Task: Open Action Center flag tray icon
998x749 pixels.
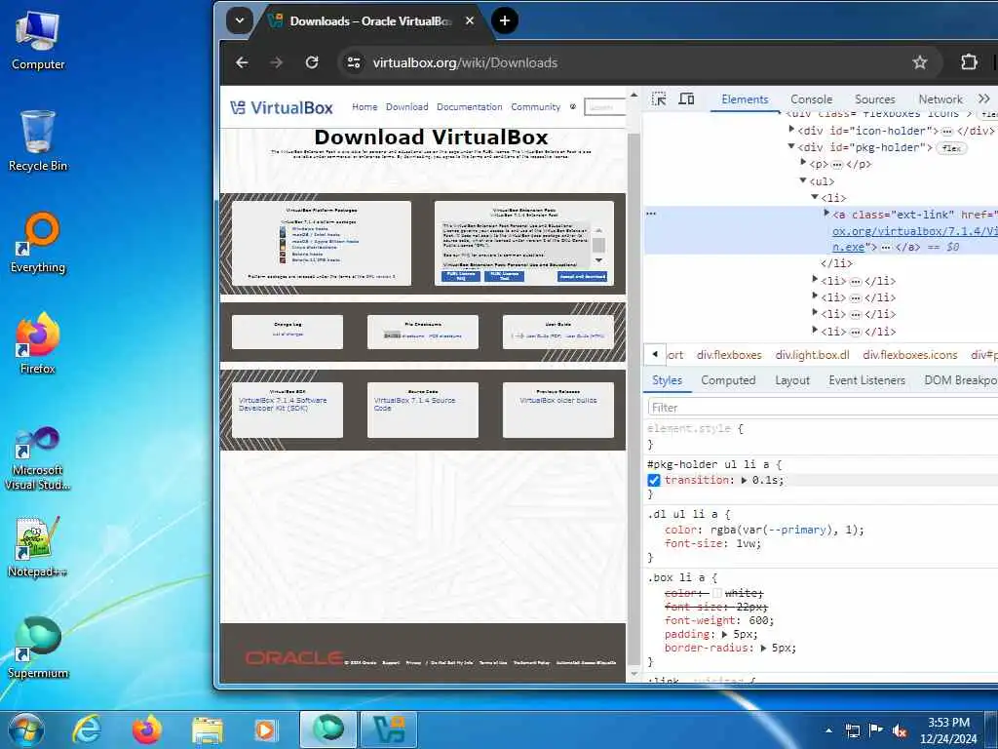Action: (876, 730)
